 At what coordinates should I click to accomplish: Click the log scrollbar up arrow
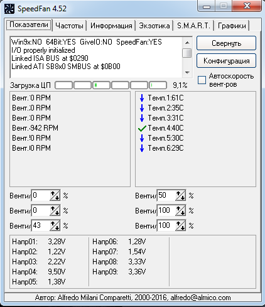187,43
